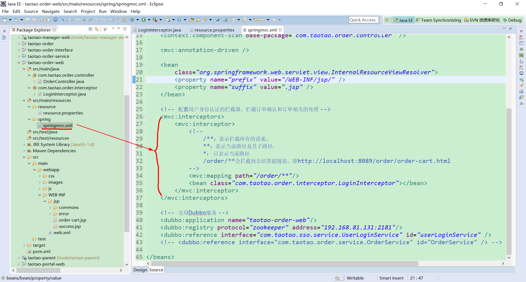Toggle Link with Editor in Package Explorer
The height and width of the screenshot is (282, 526).
[97, 29]
